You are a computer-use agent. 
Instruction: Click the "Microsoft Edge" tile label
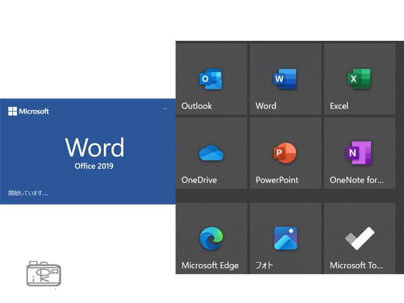click(210, 265)
